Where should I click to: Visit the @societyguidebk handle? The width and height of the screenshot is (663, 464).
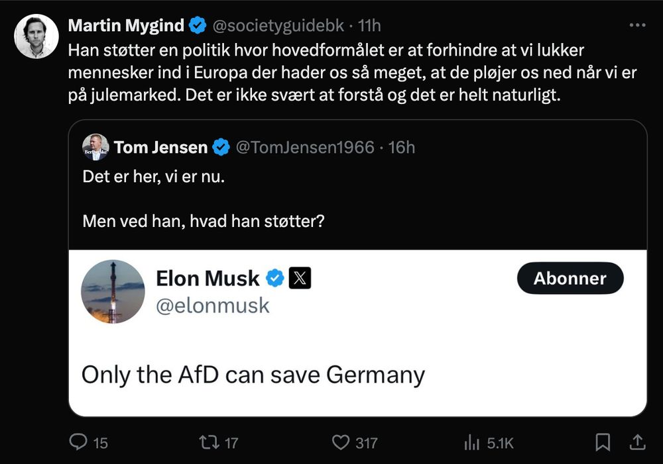[277, 26]
